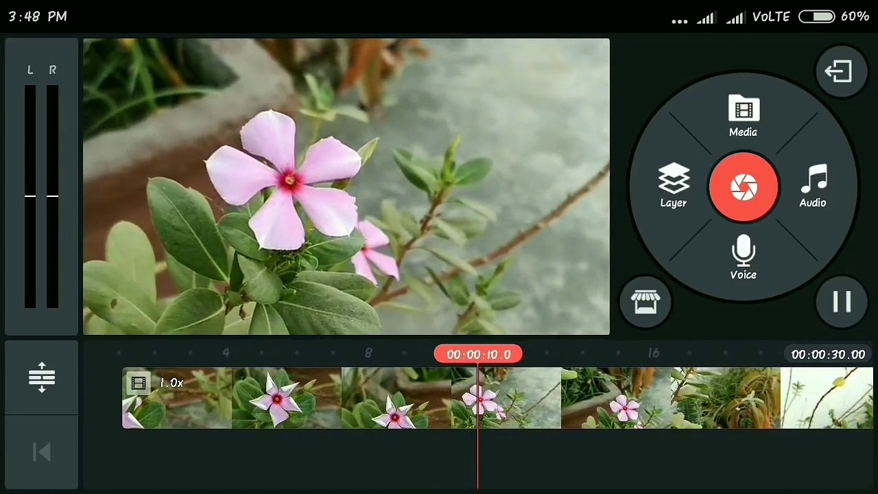
Task: Select the bright white-sky clip thumbnail at the timeline end
Action: (827, 398)
